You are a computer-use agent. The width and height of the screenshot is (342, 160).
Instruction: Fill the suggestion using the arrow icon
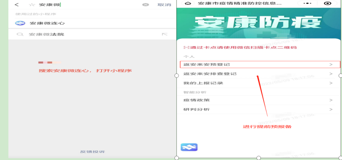pyautogui.click(x=164, y=34)
